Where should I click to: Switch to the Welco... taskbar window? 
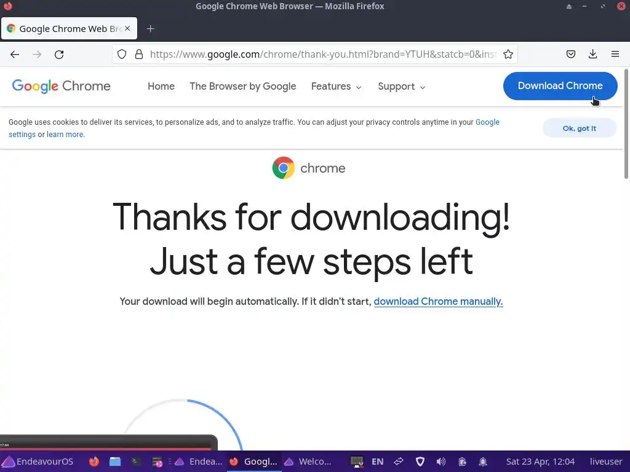point(308,462)
